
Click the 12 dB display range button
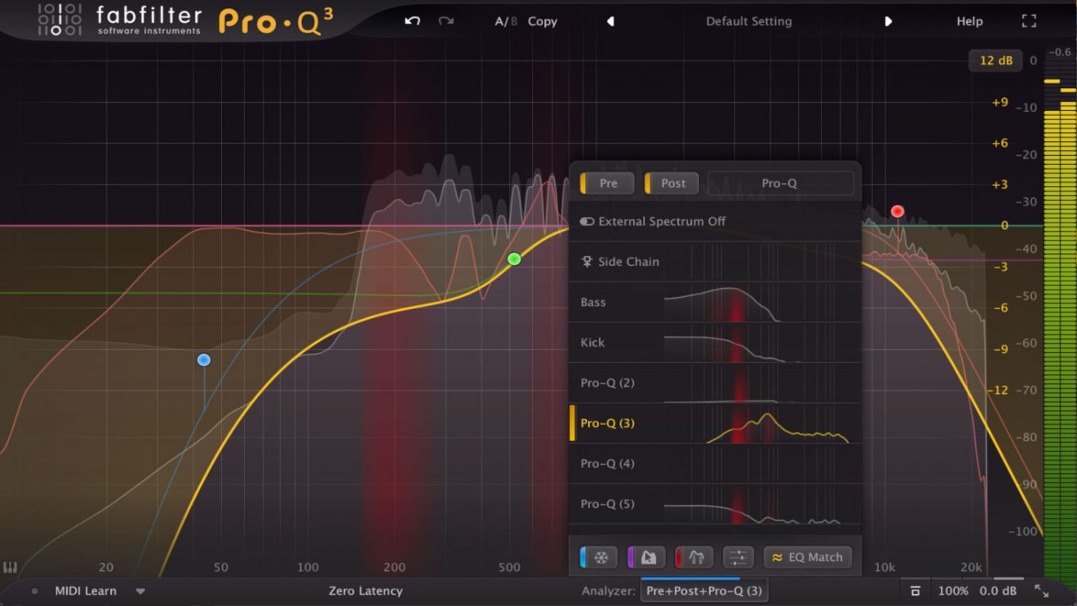pyautogui.click(x=995, y=60)
